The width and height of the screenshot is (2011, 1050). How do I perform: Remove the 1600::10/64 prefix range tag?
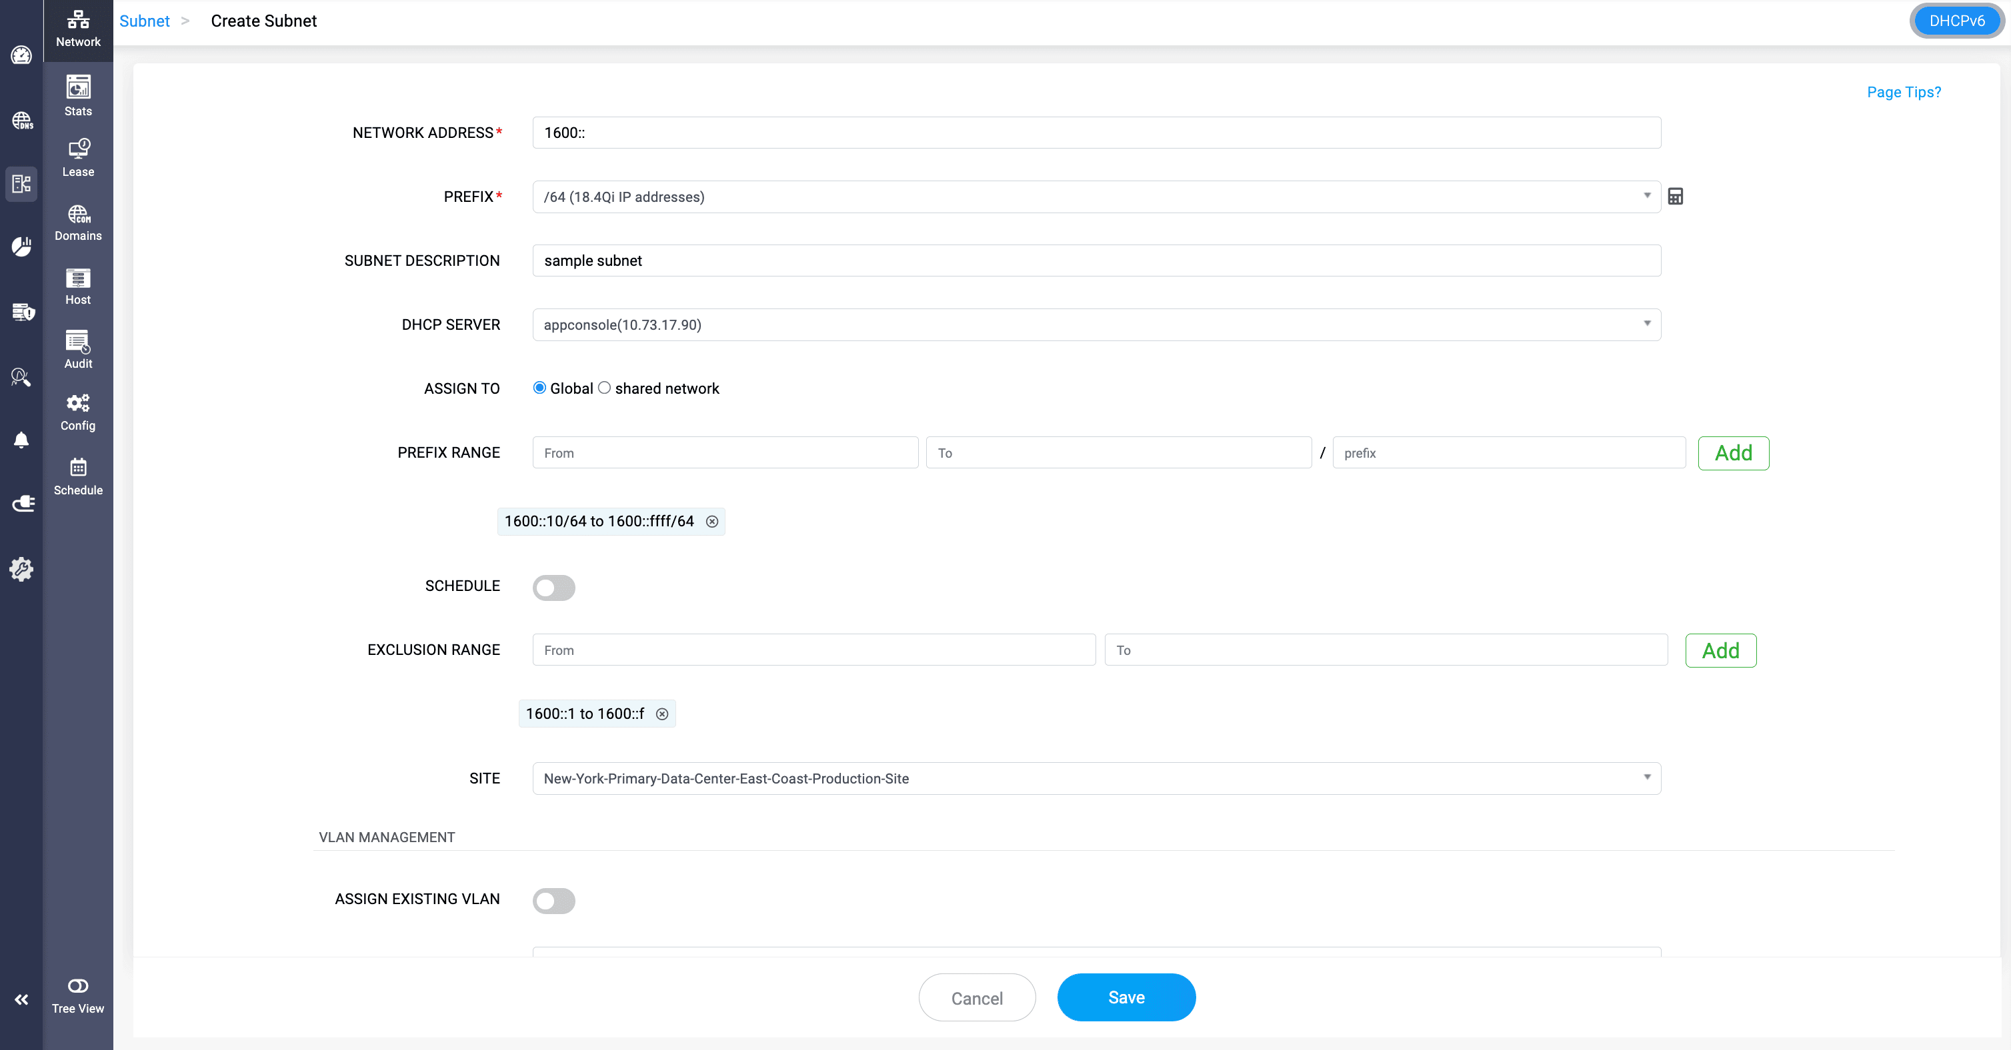tap(711, 521)
